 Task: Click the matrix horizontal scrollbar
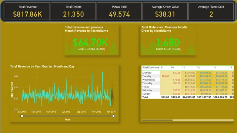pos(157,120)
